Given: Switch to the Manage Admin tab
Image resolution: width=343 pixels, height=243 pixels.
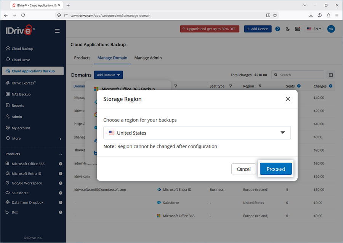Looking at the screenshot, I should click(x=148, y=58).
